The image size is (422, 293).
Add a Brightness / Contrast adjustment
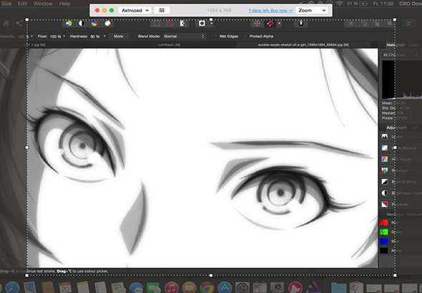coord(401,193)
